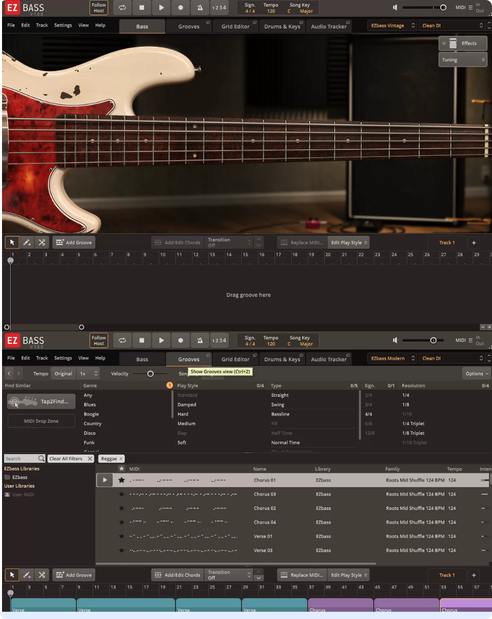Viewport: 492px width, 619px height.
Task: Select Track 1 in upper window
Action: click(446, 243)
